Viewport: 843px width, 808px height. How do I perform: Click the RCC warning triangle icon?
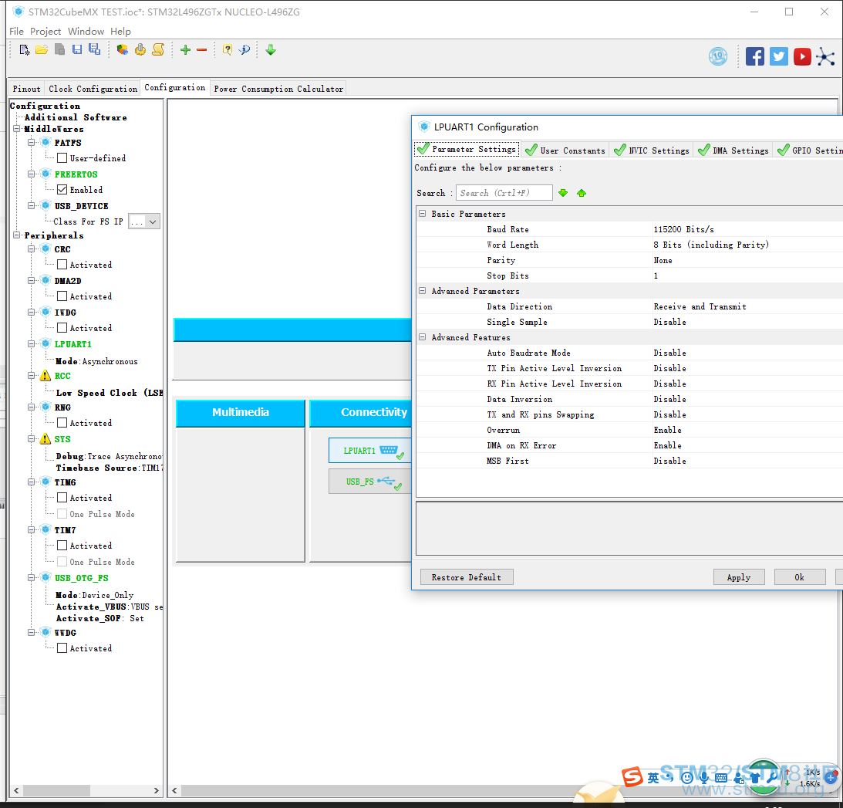tap(46, 376)
